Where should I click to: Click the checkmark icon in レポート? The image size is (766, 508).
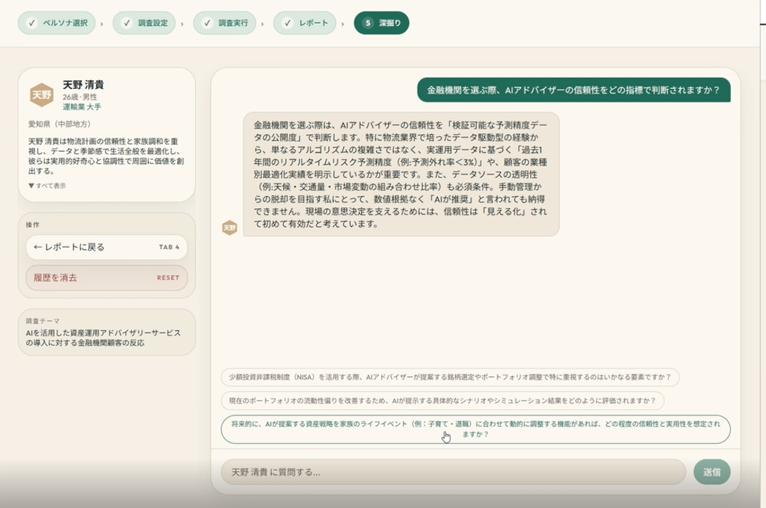[287, 23]
